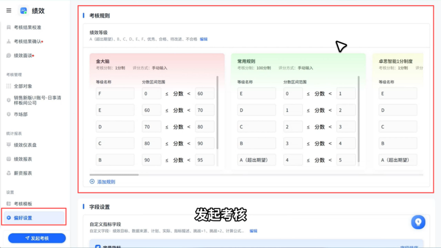Click lower bound field 2 in 常用规则 C row

[x=293, y=127]
